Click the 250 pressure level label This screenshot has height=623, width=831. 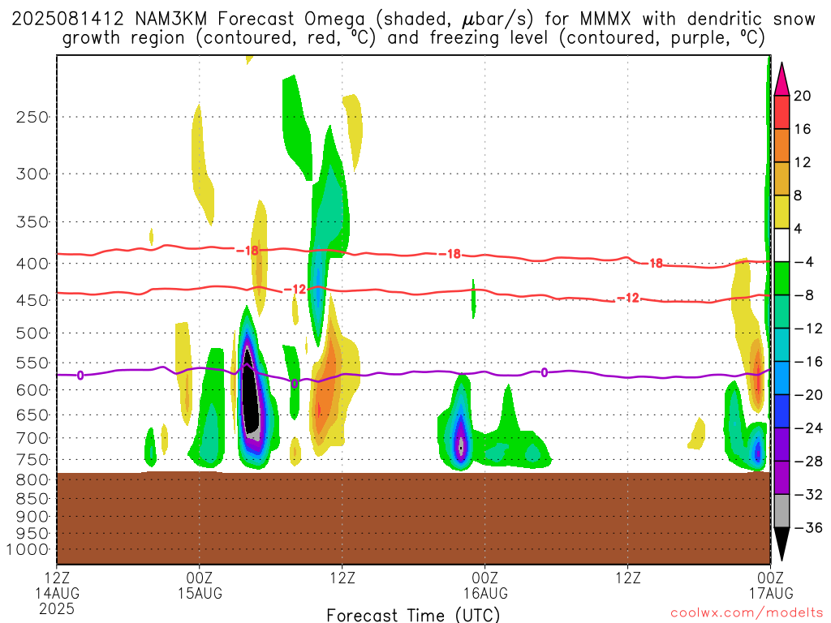click(x=32, y=117)
